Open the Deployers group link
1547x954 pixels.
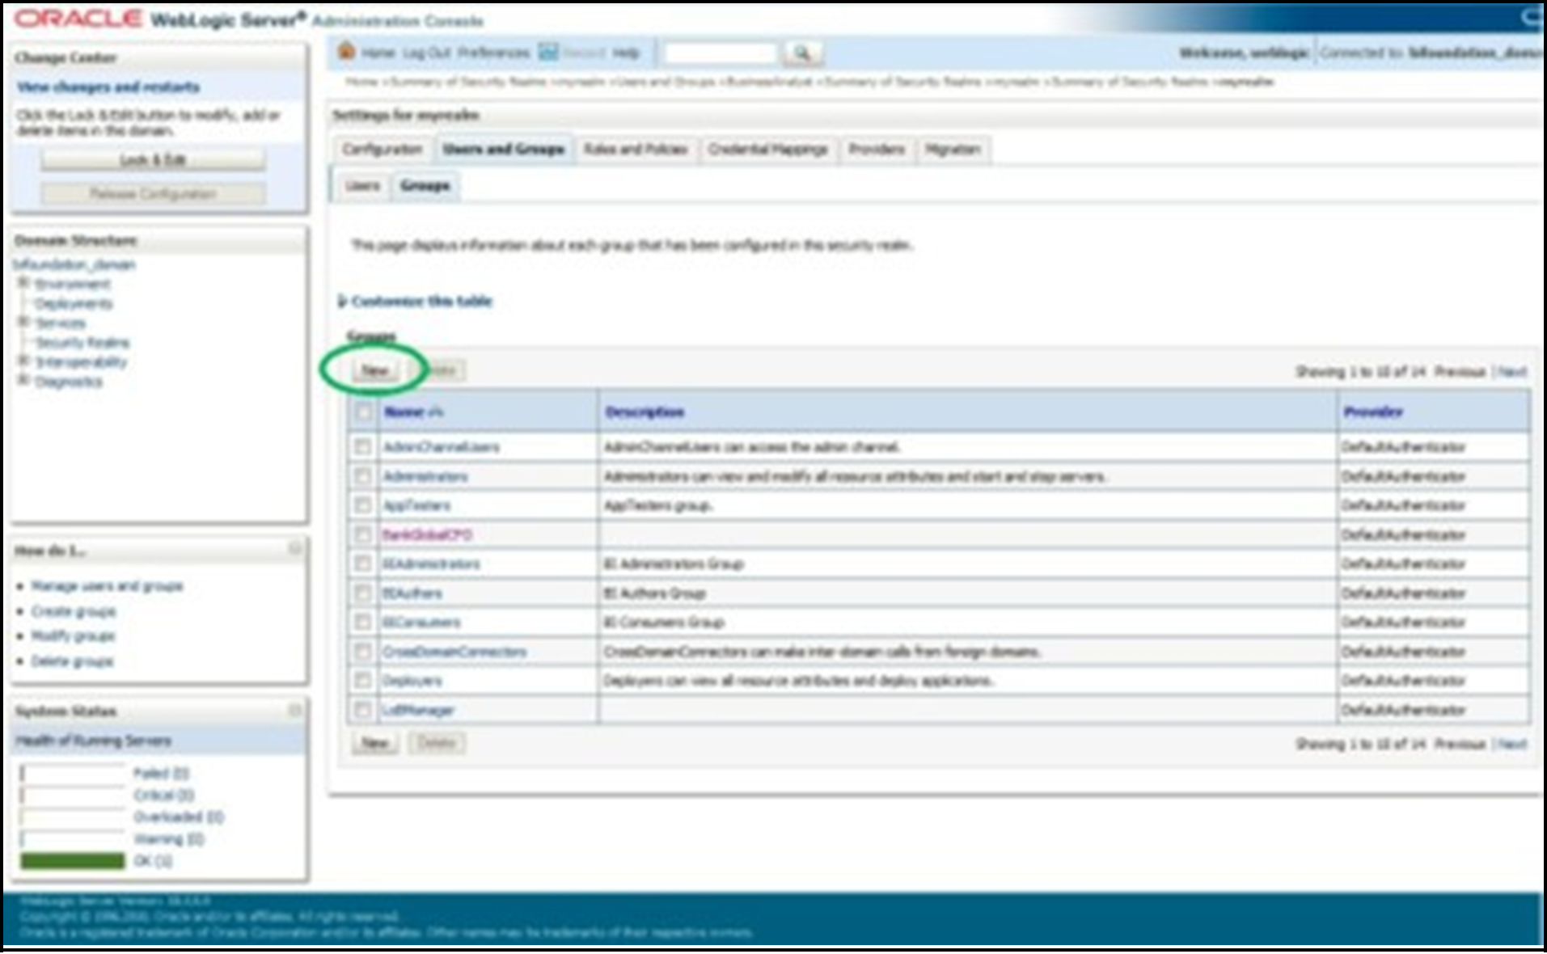[412, 681]
